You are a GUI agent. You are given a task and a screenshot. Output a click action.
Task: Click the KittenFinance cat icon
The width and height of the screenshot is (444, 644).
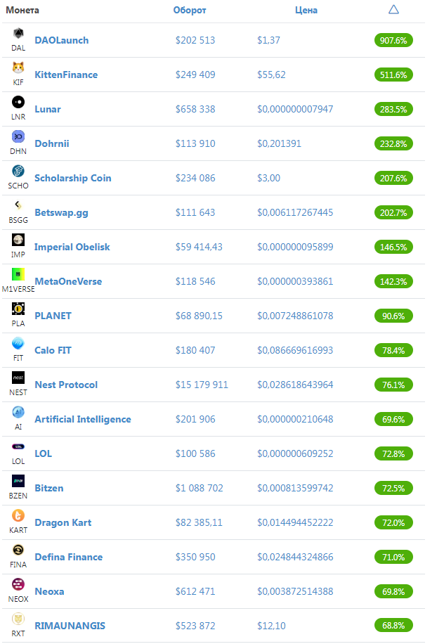tap(18, 67)
